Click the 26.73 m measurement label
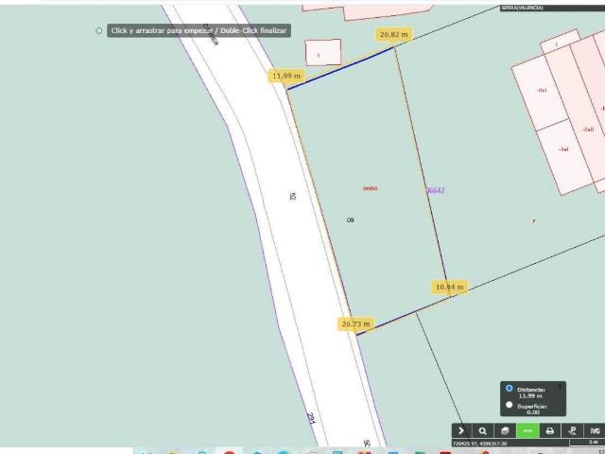Viewport: 605px width, 454px height. [x=355, y=323]
